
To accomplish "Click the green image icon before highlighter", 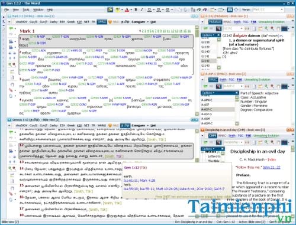I will (x=110, y=9).
